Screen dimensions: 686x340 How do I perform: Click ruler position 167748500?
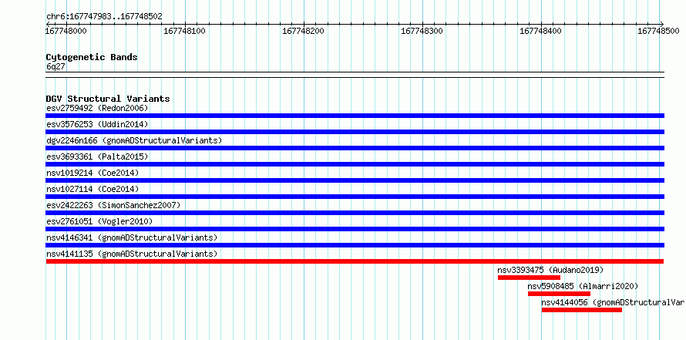(659, 31)
